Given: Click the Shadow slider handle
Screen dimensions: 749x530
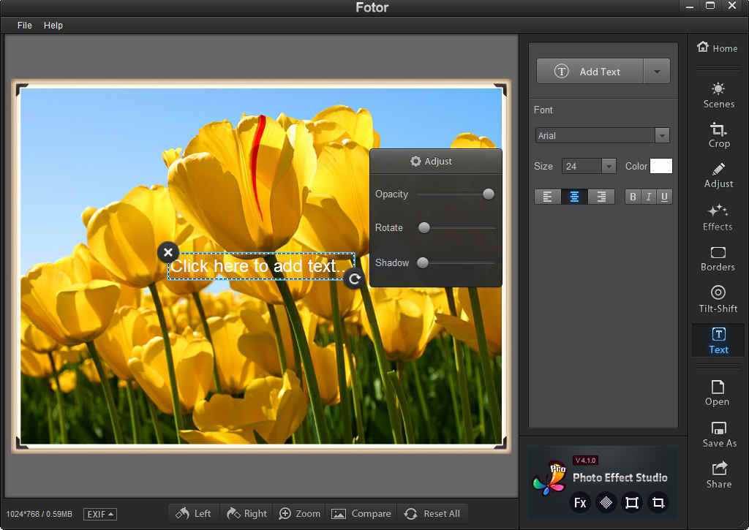Looking at the screenshot, I should point(423,262).
